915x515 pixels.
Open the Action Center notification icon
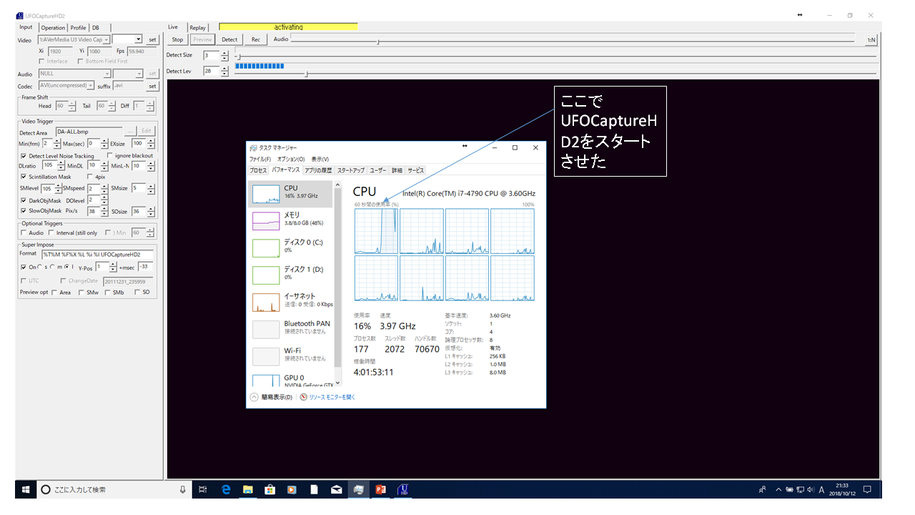[x=867, y=489]
